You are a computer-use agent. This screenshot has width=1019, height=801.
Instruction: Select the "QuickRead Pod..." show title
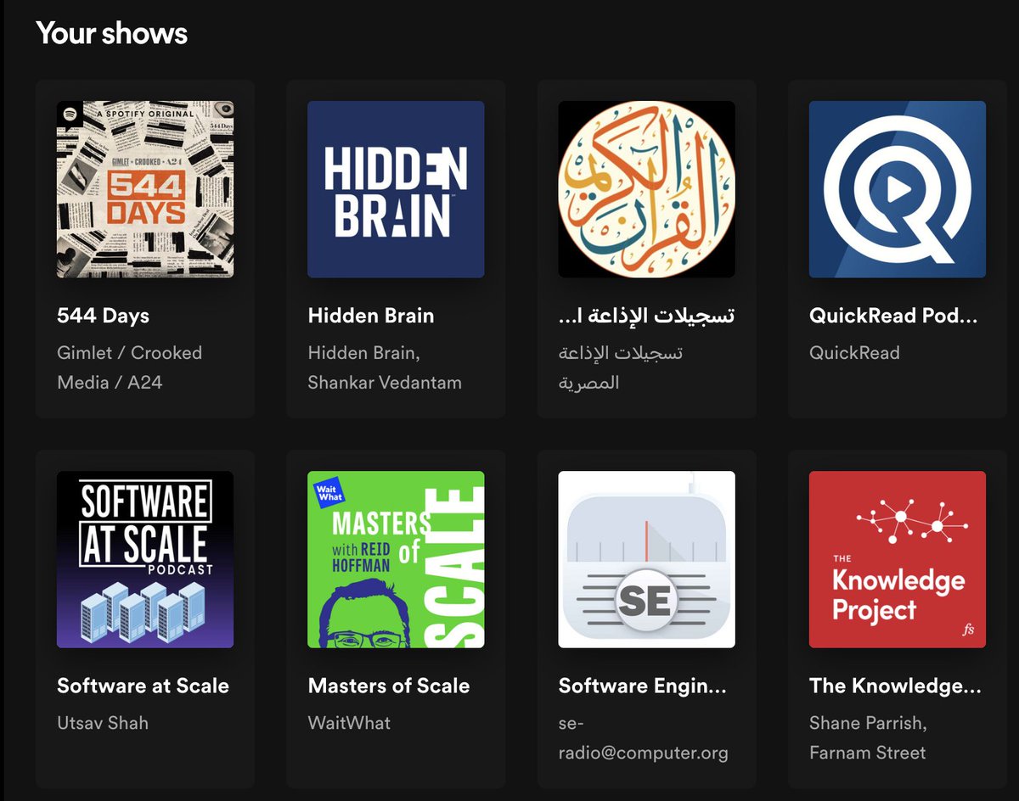tap(893, 316)
